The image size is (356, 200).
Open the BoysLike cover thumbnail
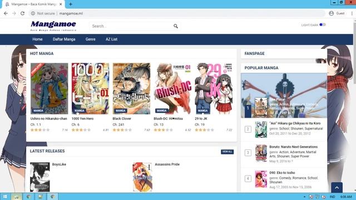(40, 177)
